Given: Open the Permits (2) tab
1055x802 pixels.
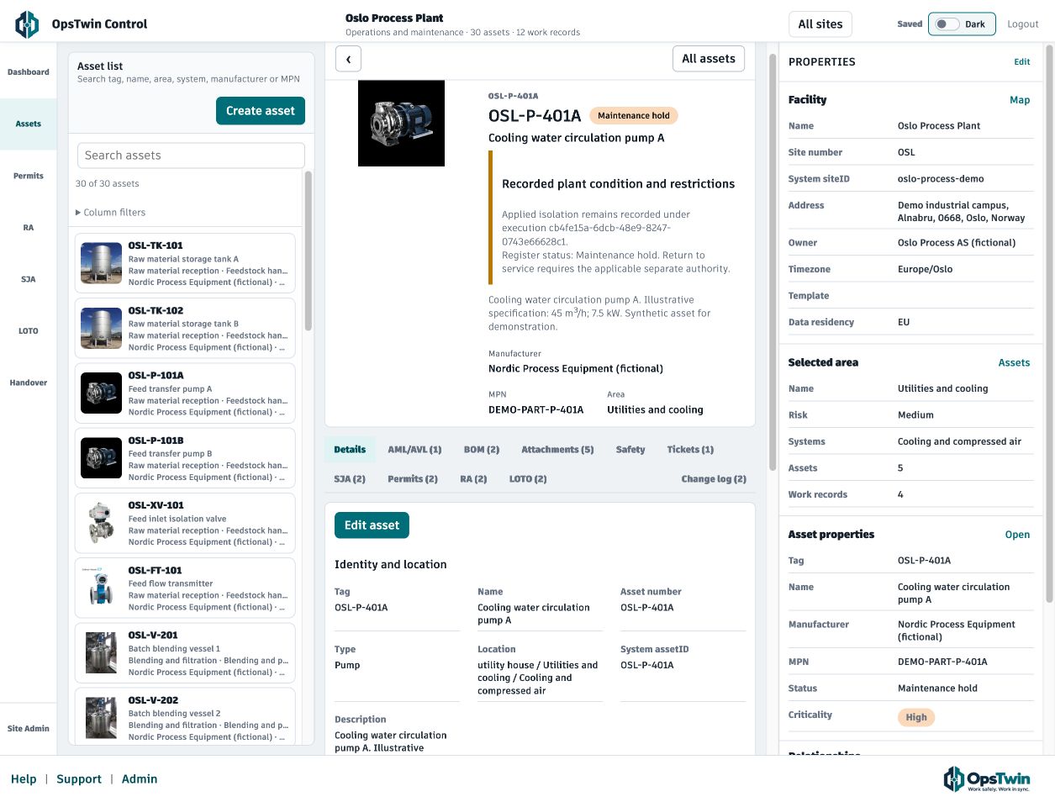Looking at the screenshot, I should 413,479.
